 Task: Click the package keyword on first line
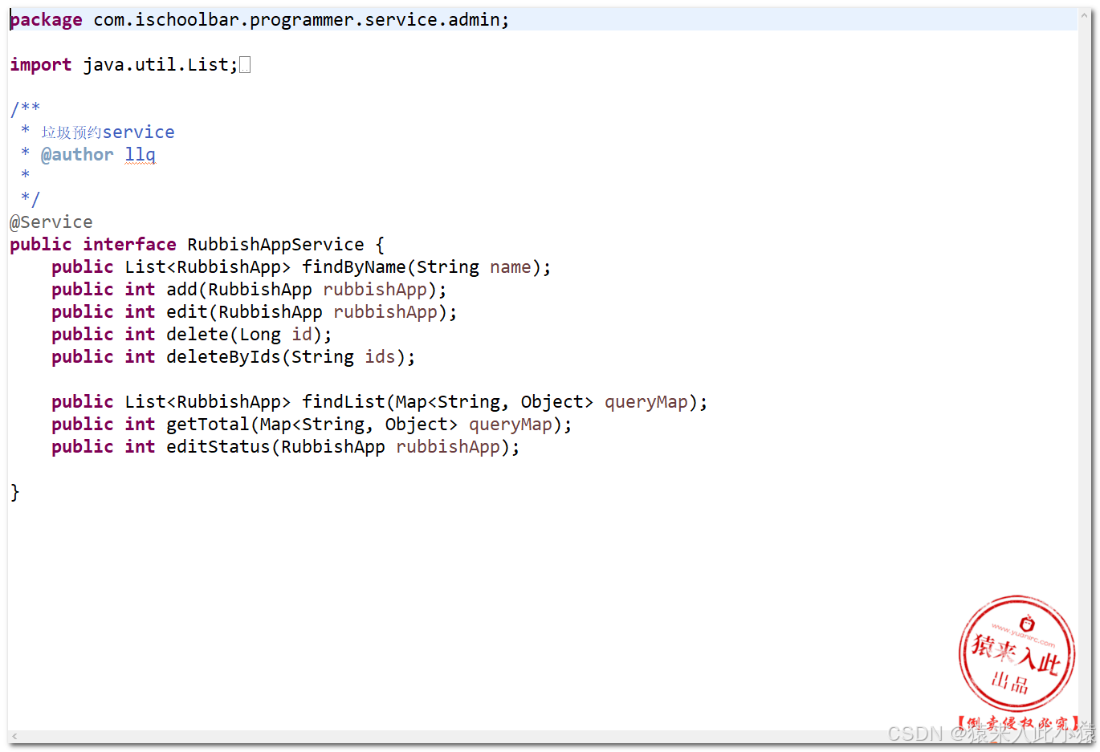point(47,20)
